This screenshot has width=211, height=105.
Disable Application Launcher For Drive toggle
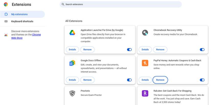(129, 50)
